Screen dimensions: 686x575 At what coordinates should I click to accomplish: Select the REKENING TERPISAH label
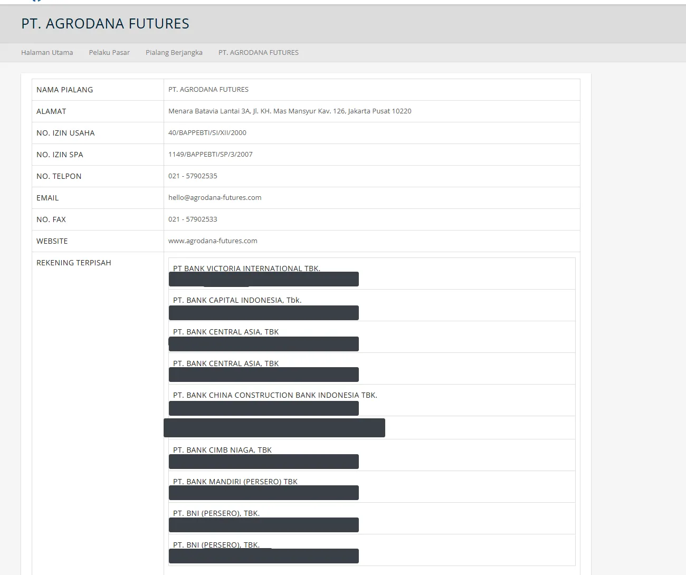click(74, 263)
